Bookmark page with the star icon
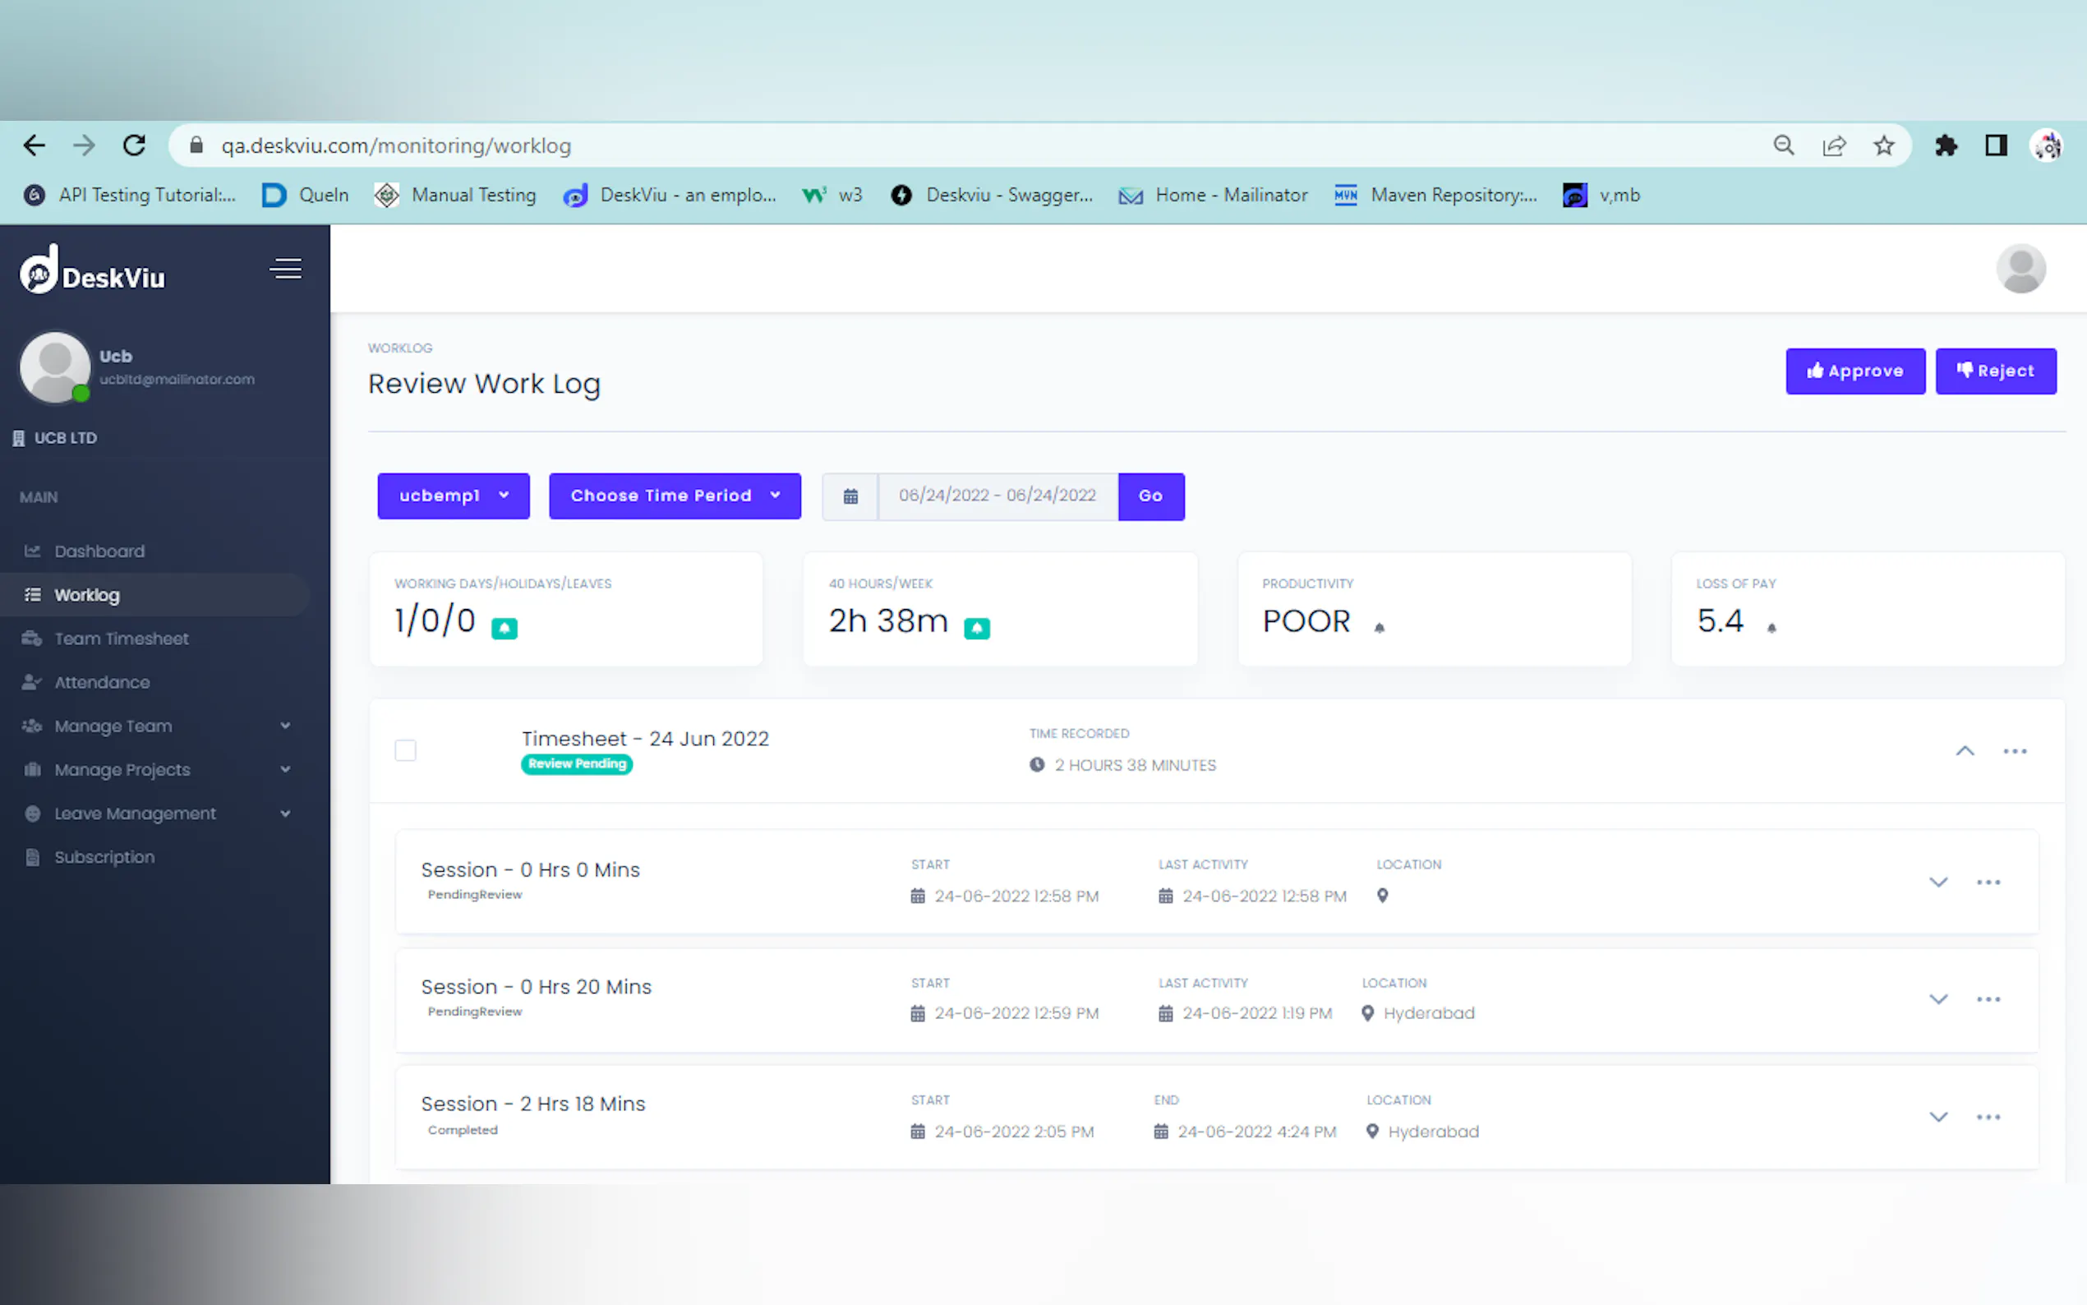The width and height of the screenshot is (2087, 1305). click(1883, 145)
